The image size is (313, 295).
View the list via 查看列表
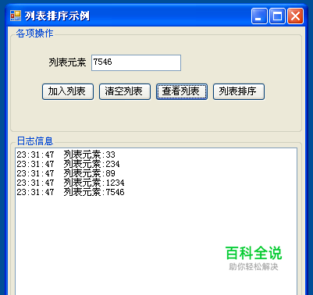coord(182,91)
